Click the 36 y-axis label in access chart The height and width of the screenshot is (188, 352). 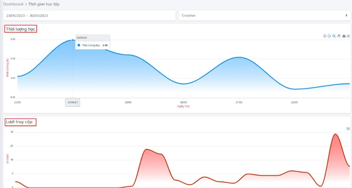12,132
